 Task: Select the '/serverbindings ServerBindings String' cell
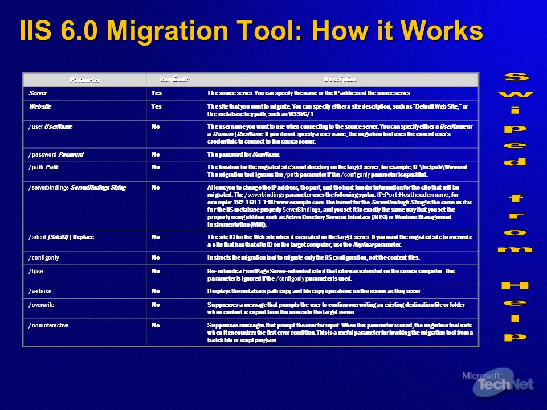[x=84, y=206]
